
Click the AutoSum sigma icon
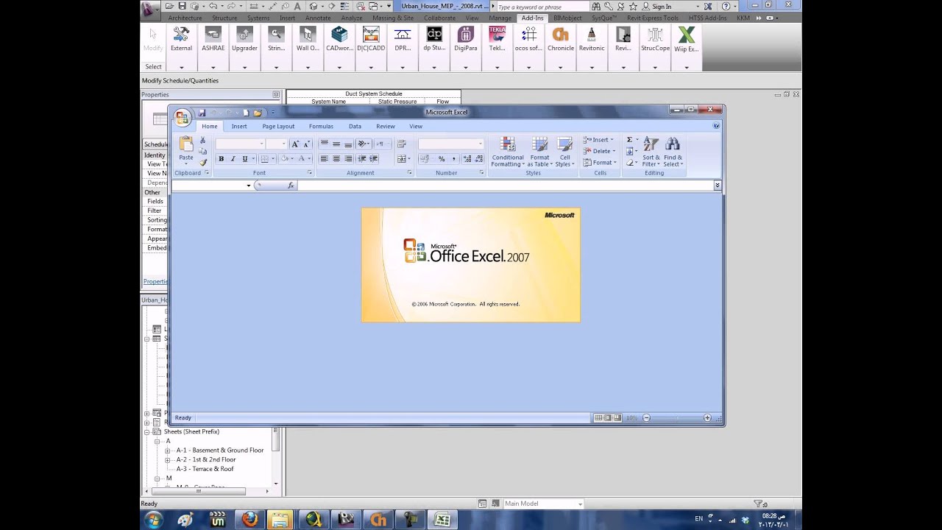pos(629,140)
